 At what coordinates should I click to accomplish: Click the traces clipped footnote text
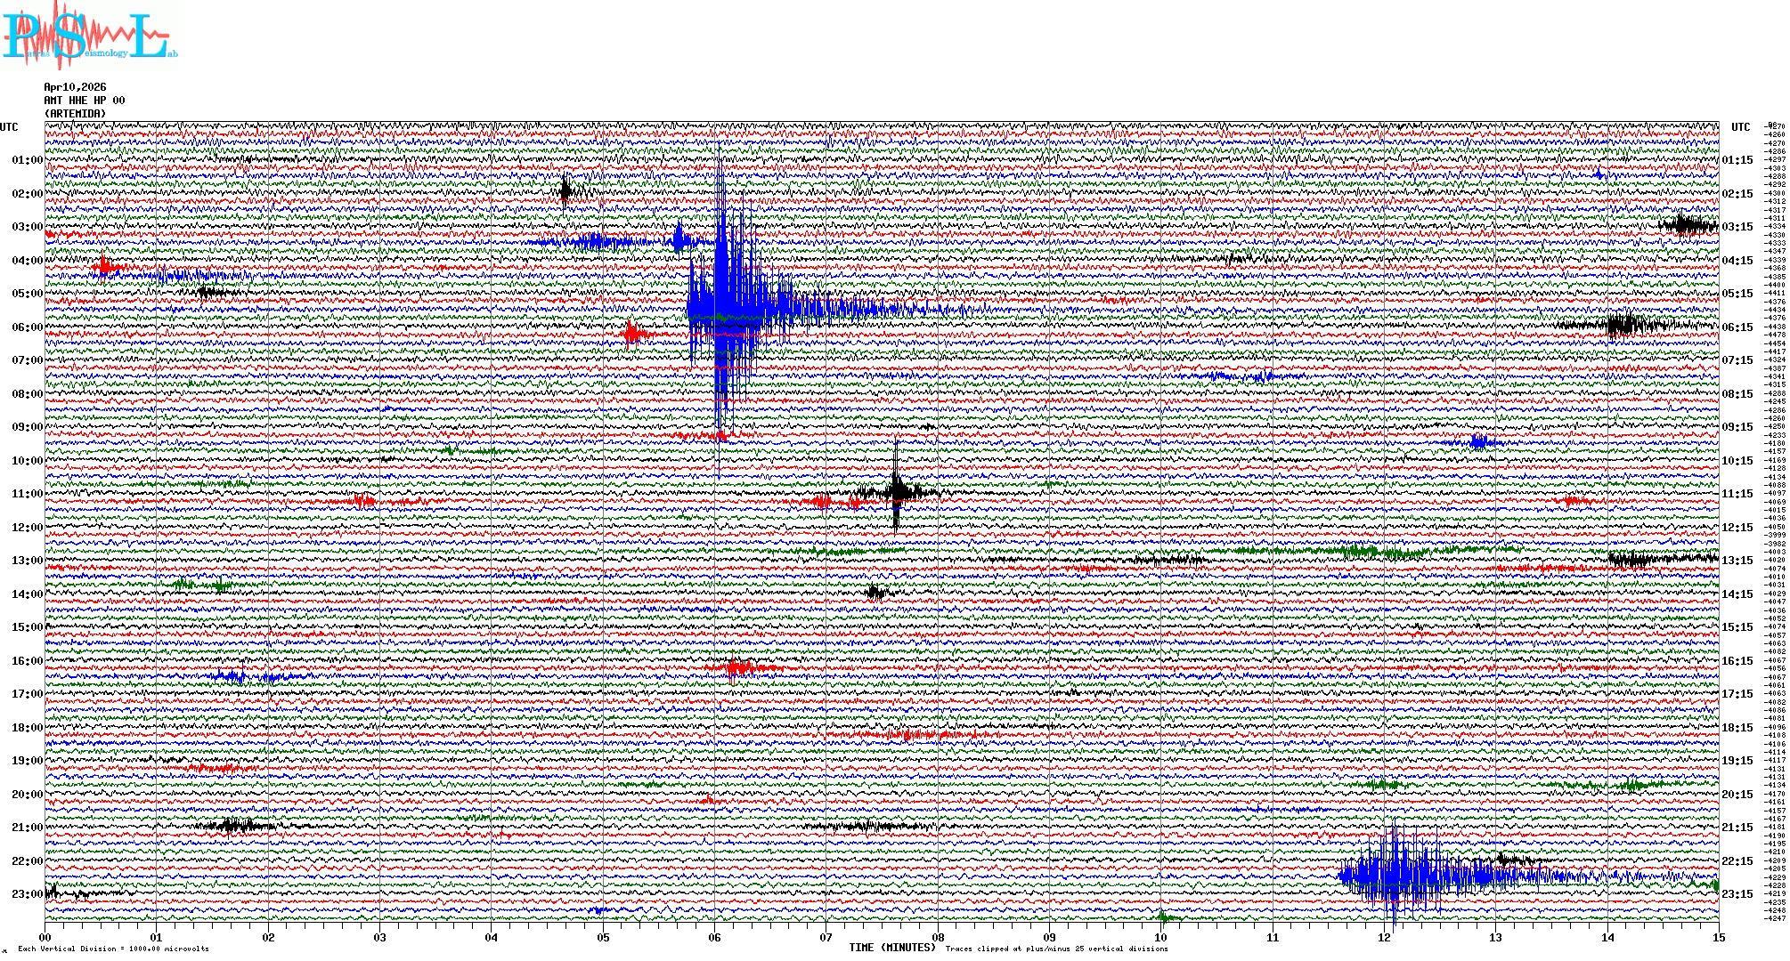click(x=1056, y=949)
